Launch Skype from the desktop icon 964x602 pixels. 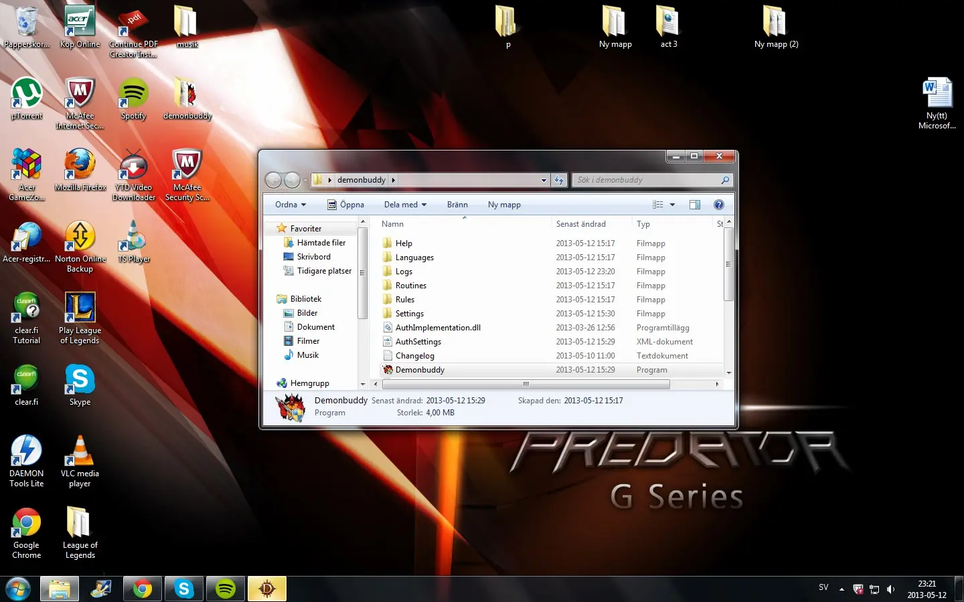tap(80, 385)
